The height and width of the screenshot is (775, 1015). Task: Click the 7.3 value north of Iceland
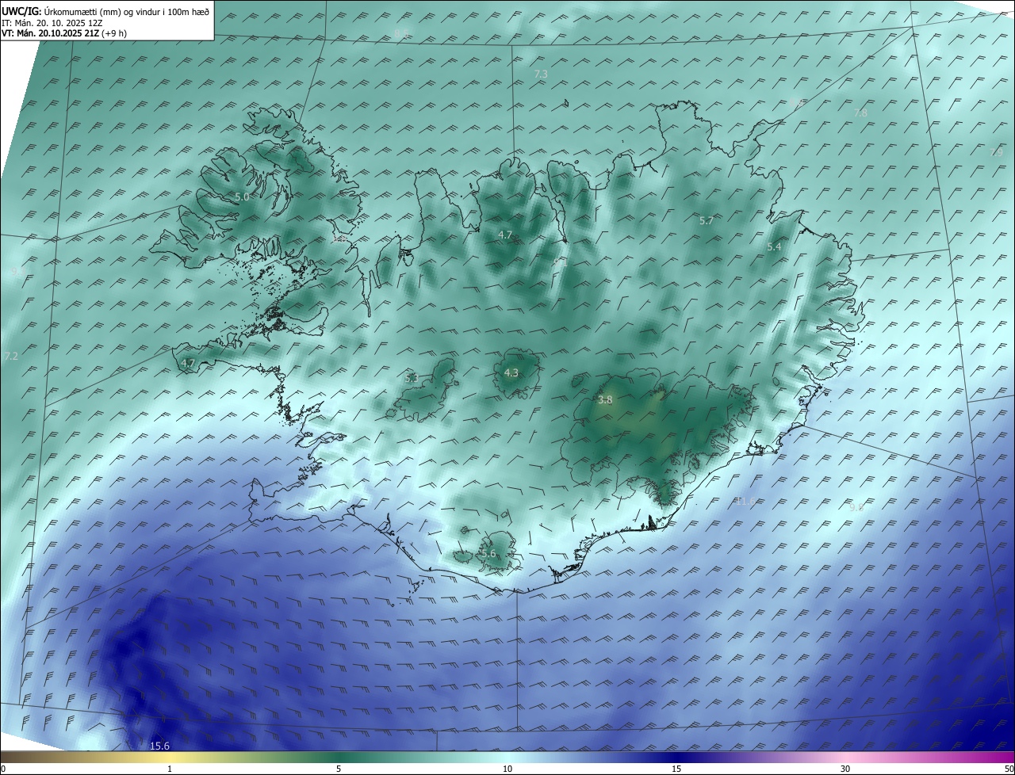point(541,74)
